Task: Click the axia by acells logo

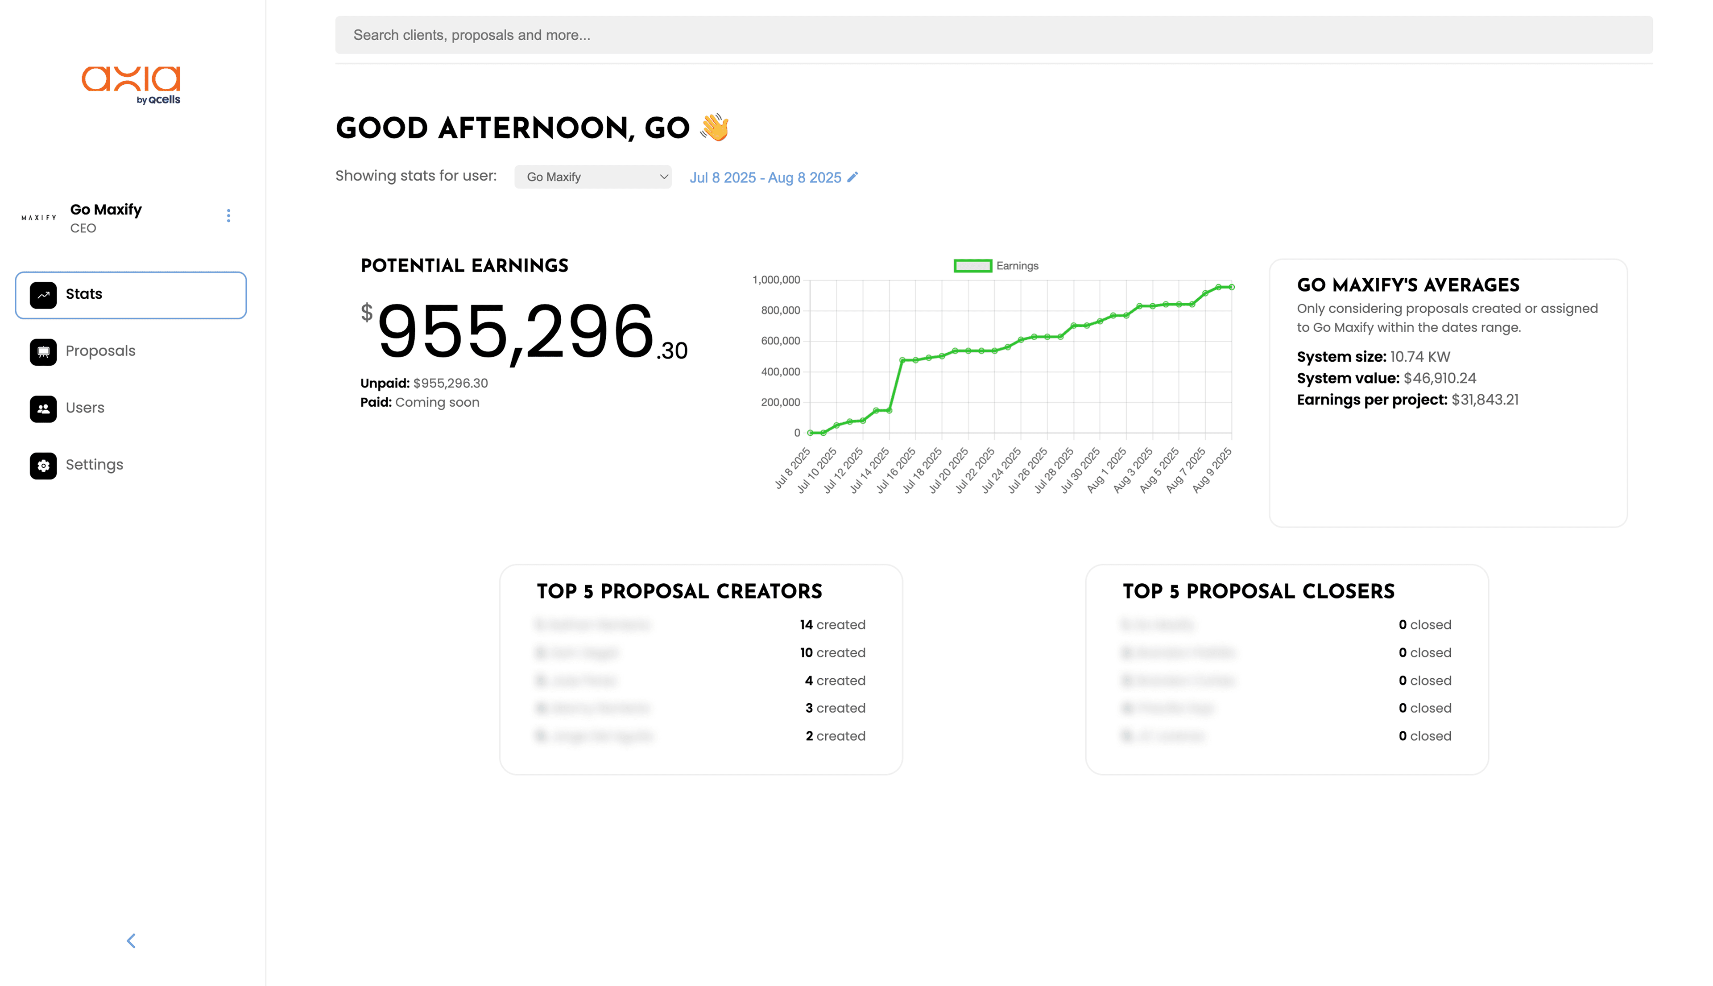Action: 132,85
